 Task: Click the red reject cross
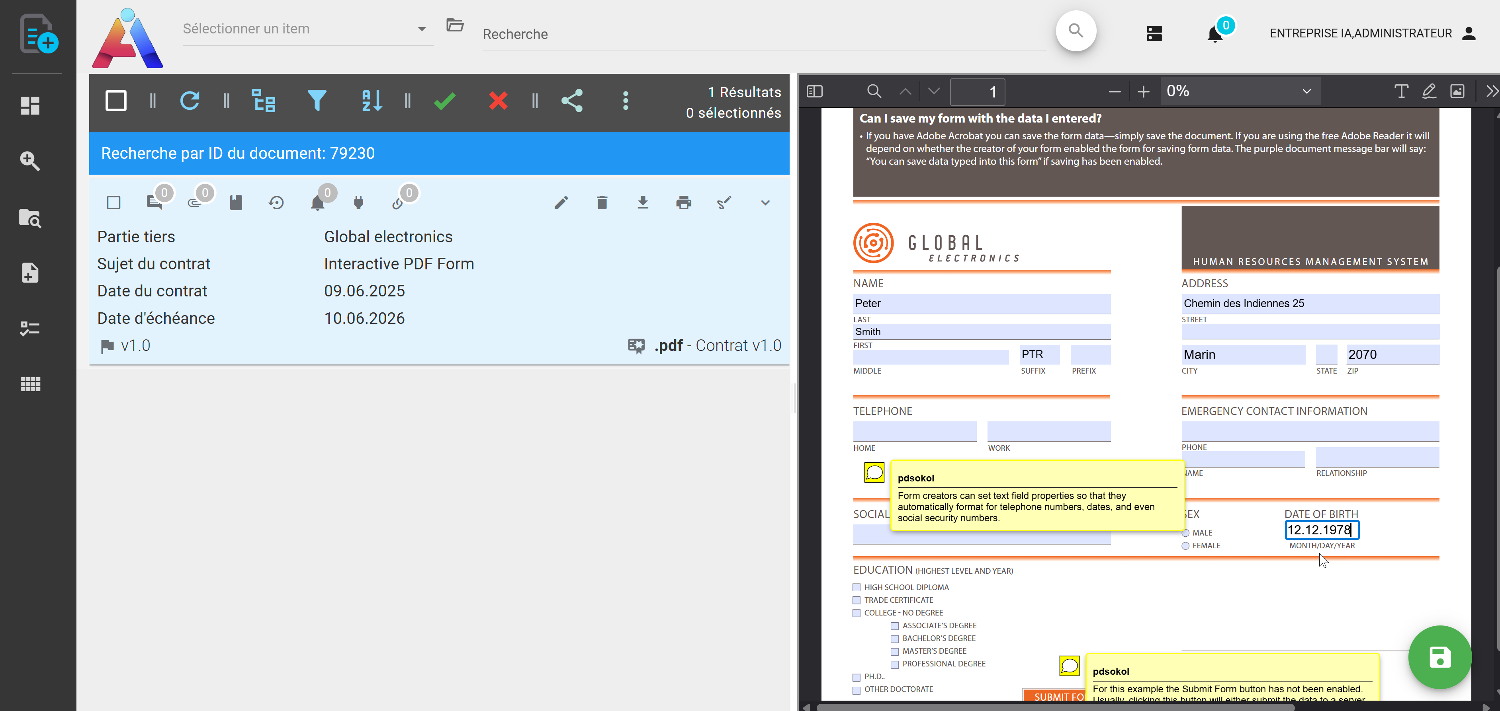click(x=498, y=101)
